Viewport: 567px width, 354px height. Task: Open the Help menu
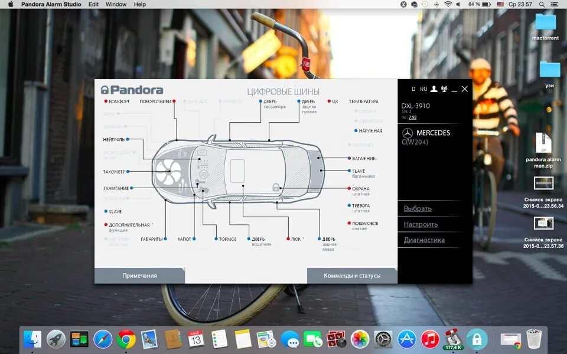point(140,4)
